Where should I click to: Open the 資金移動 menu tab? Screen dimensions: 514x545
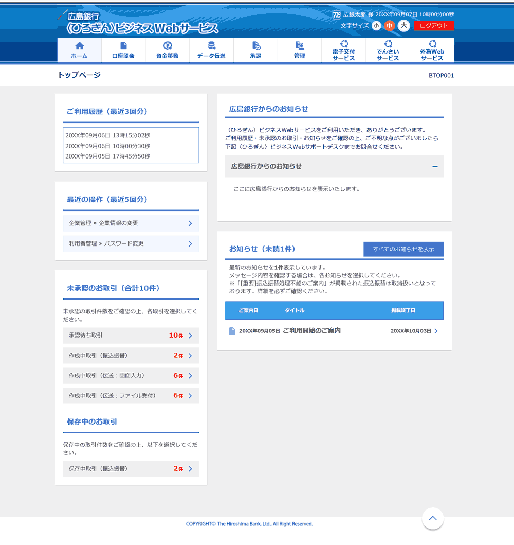point(168,50)
